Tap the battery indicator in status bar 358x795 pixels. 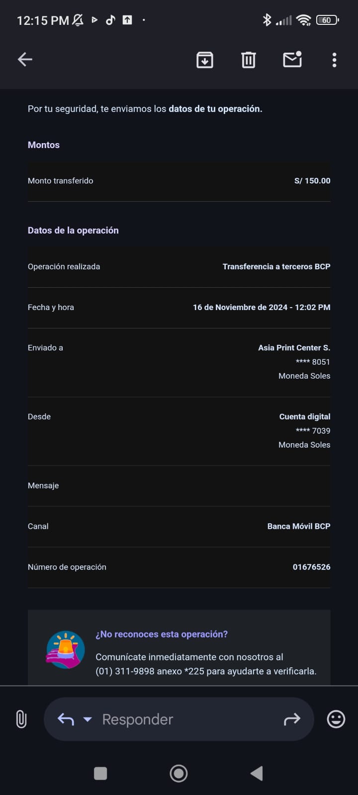tap(327, 20)
